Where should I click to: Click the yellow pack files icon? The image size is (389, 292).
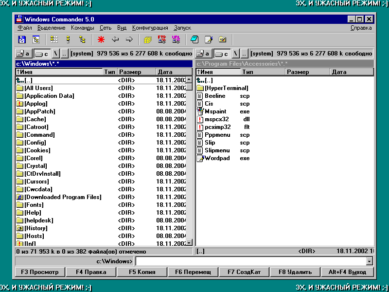[148, 40]
